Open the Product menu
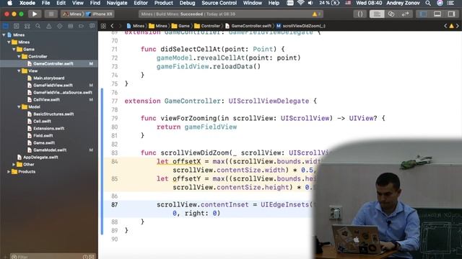This screenshot has height=259, width=462. coord(164,3)
